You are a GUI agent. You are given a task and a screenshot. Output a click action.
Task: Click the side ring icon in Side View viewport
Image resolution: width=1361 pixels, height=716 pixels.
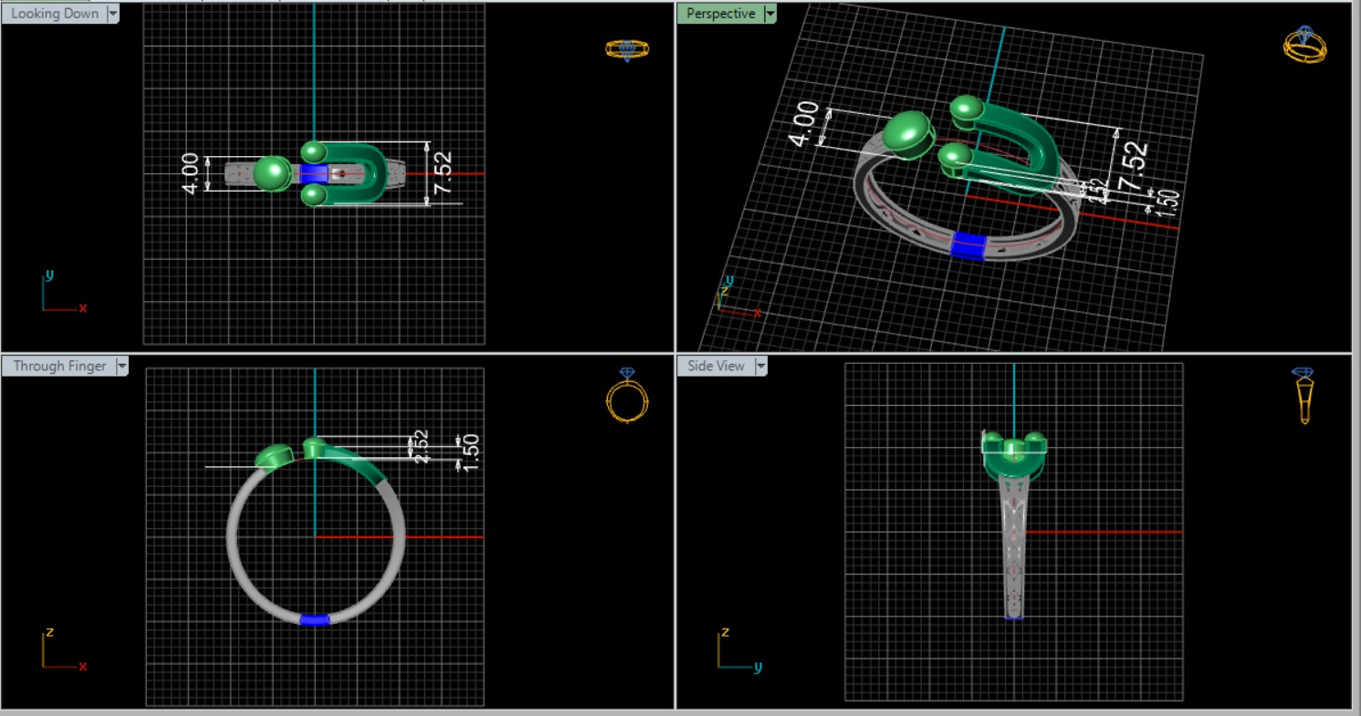click(1304, 396)
